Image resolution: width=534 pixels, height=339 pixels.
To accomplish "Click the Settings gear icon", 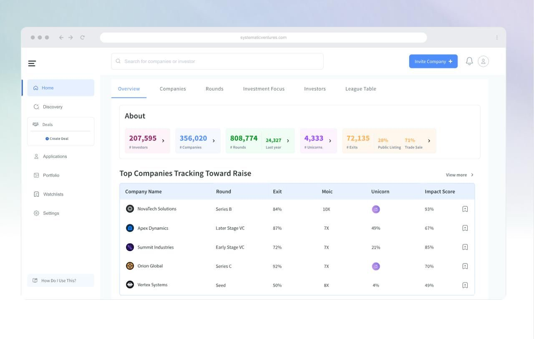I will pos(36,213).
